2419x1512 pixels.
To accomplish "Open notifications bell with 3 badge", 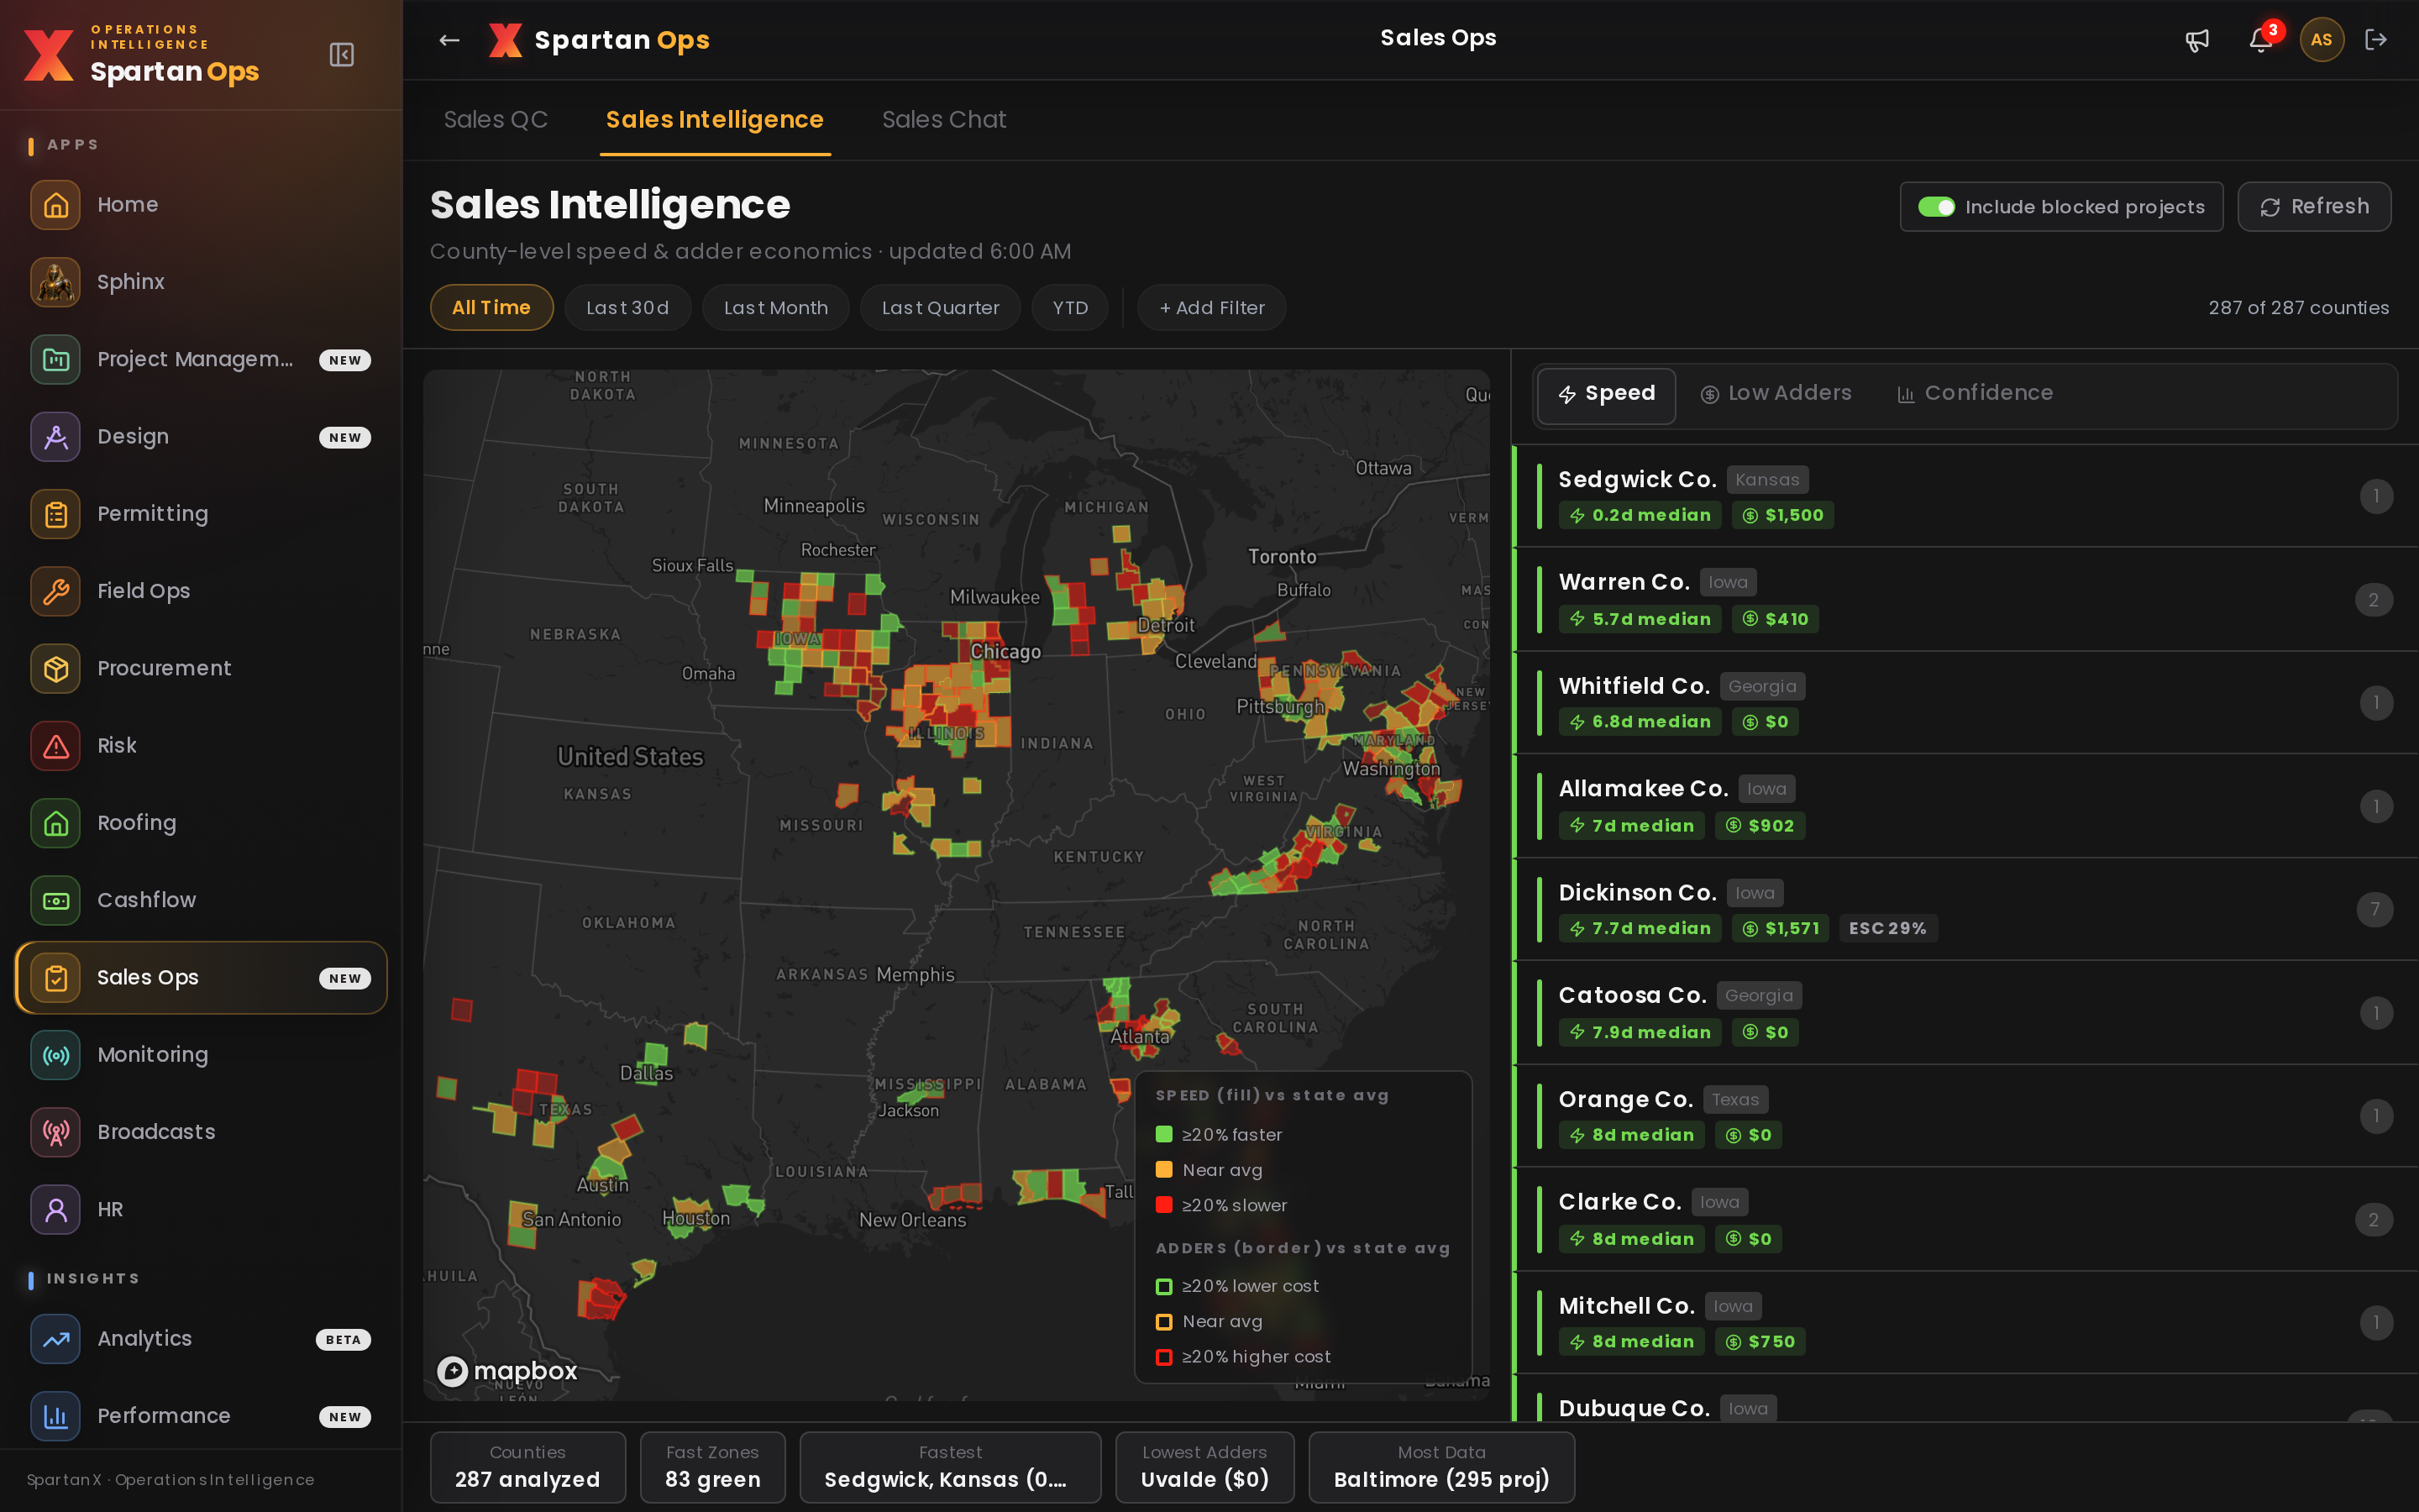I will pyautogui.click(x=2261, y=40).
